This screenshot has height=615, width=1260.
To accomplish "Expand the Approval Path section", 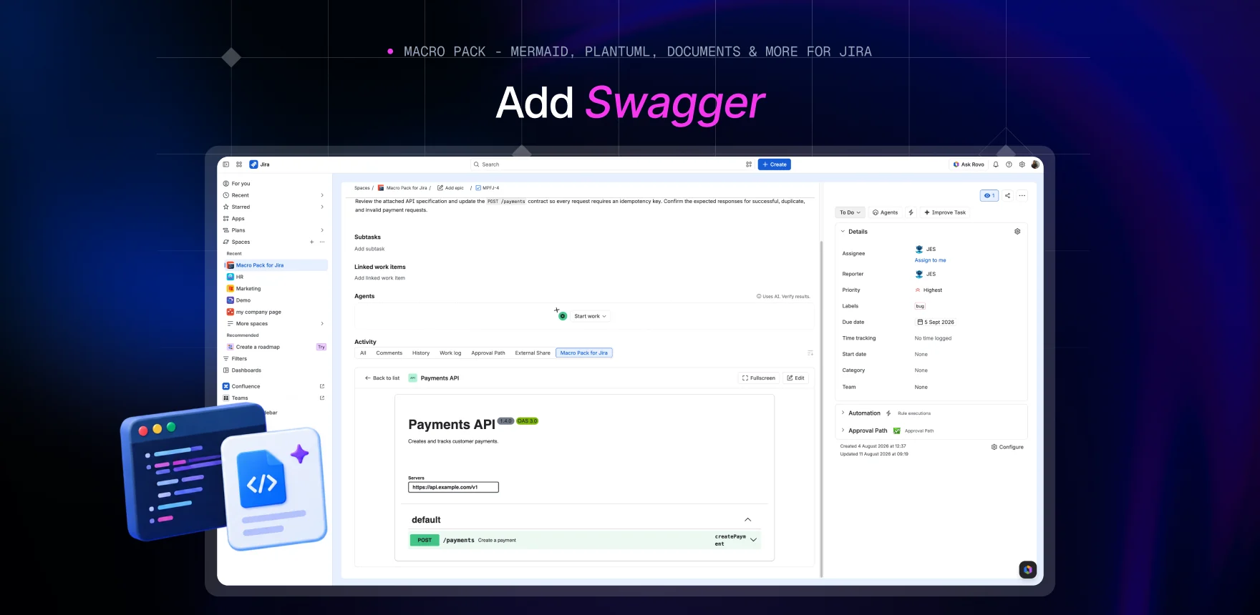I will point(843,431).
